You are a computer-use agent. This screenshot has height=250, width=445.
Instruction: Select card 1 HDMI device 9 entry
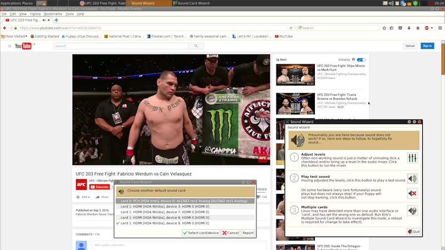[x=185, y=223]
